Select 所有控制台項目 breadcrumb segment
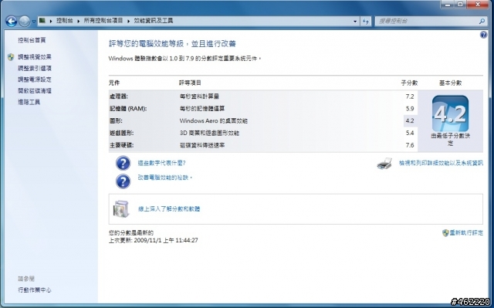 (103, 21)
